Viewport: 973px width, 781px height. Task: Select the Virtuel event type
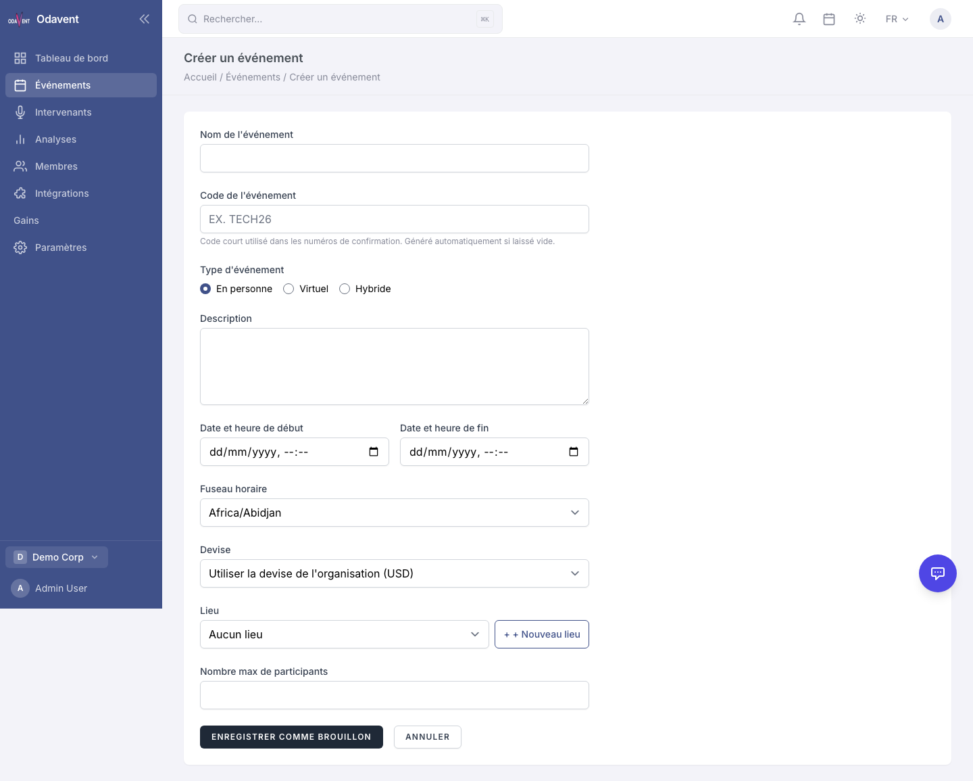tap(289, 289)
